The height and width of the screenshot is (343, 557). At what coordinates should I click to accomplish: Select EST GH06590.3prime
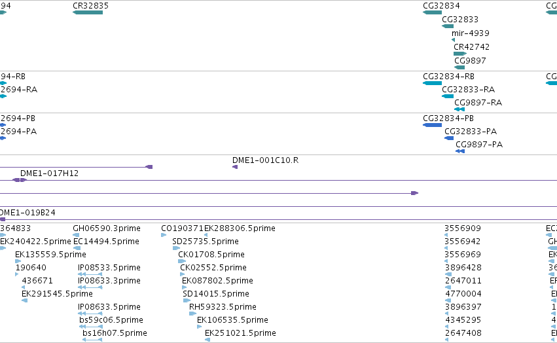coord(76,235)
